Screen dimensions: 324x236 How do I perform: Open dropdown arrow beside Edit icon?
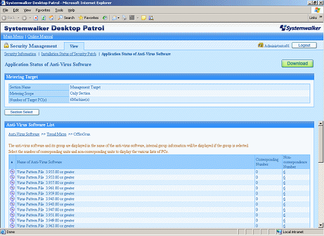pos(138,18)
